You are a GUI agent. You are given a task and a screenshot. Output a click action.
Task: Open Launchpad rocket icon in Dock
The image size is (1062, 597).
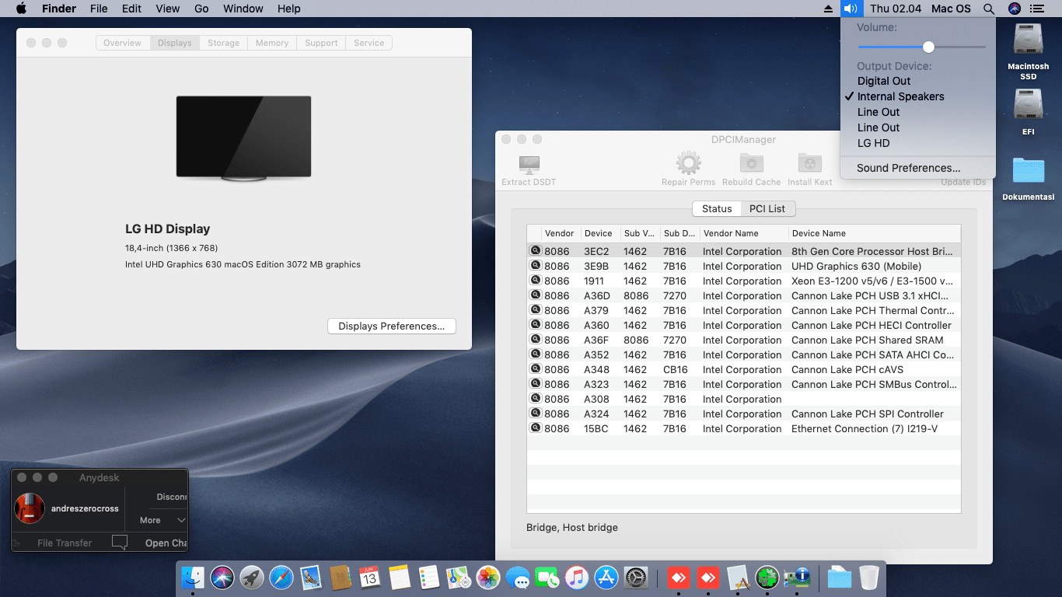[x=252, y=578]
